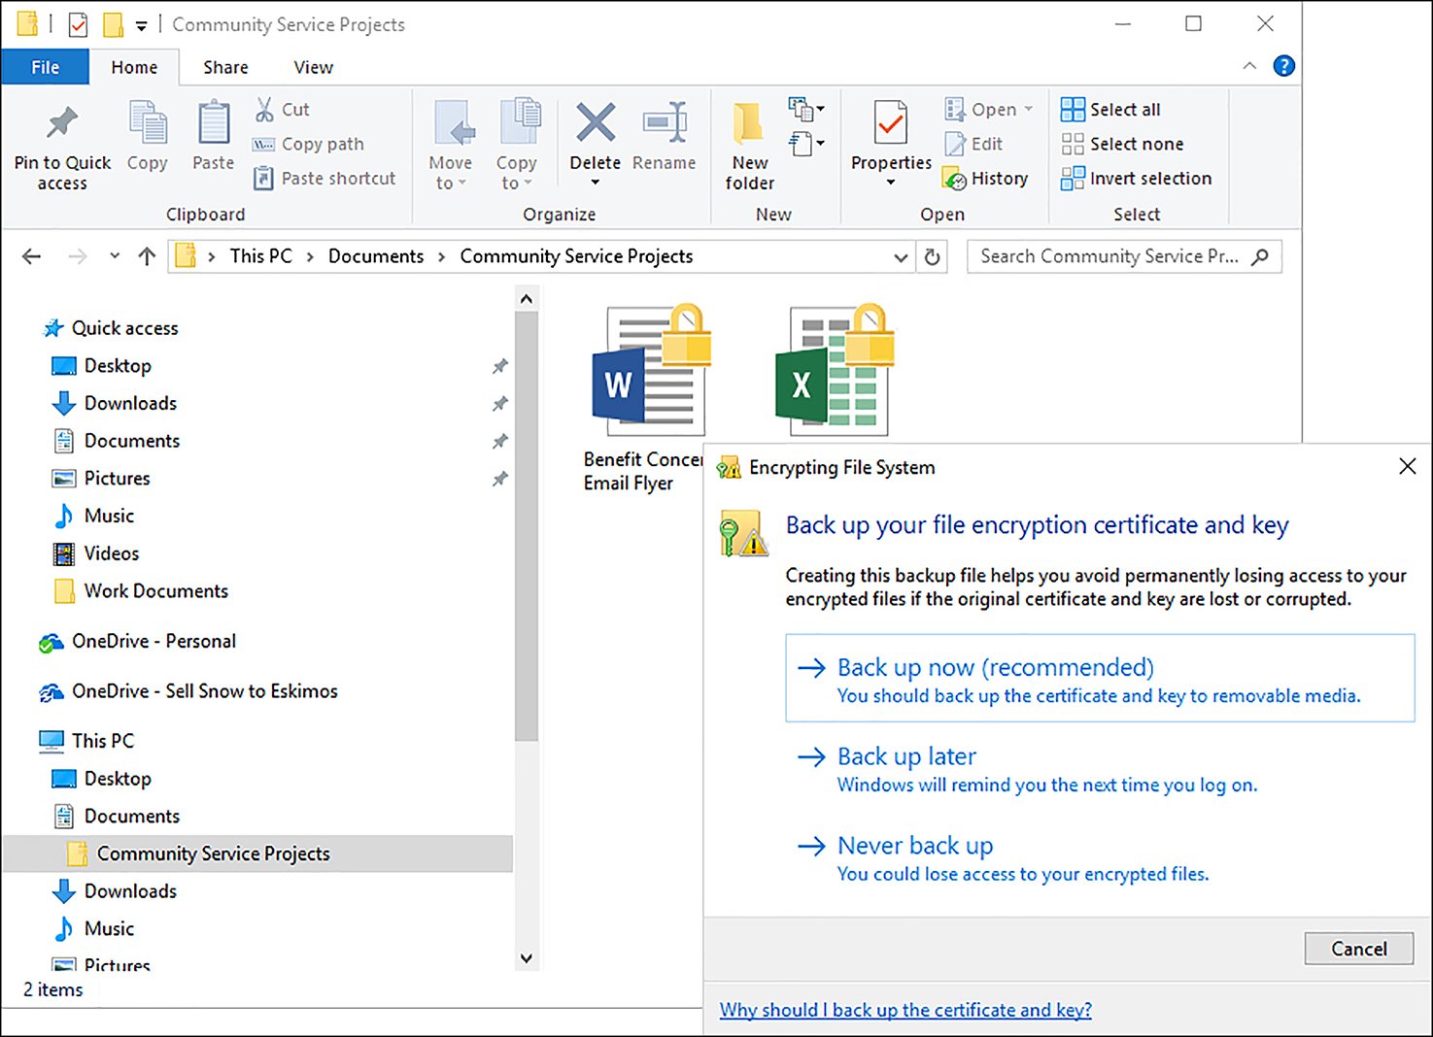Switch to the View tab

tap(313, 67)
